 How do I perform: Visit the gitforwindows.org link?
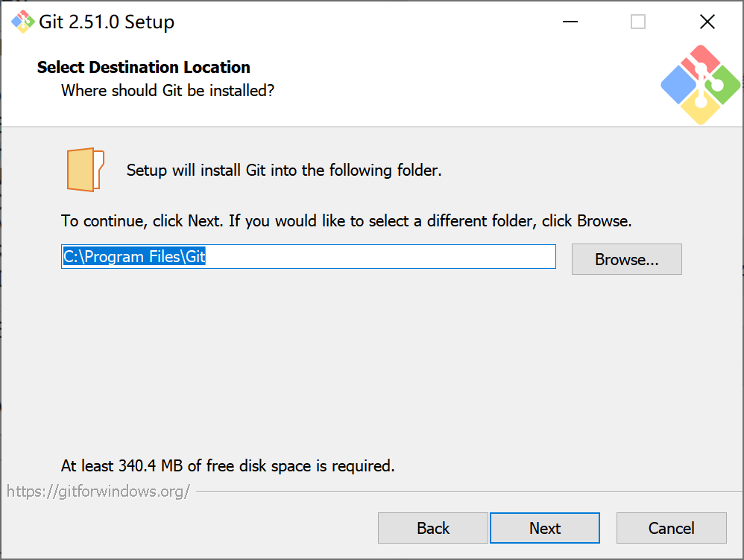tap(97, 490)
